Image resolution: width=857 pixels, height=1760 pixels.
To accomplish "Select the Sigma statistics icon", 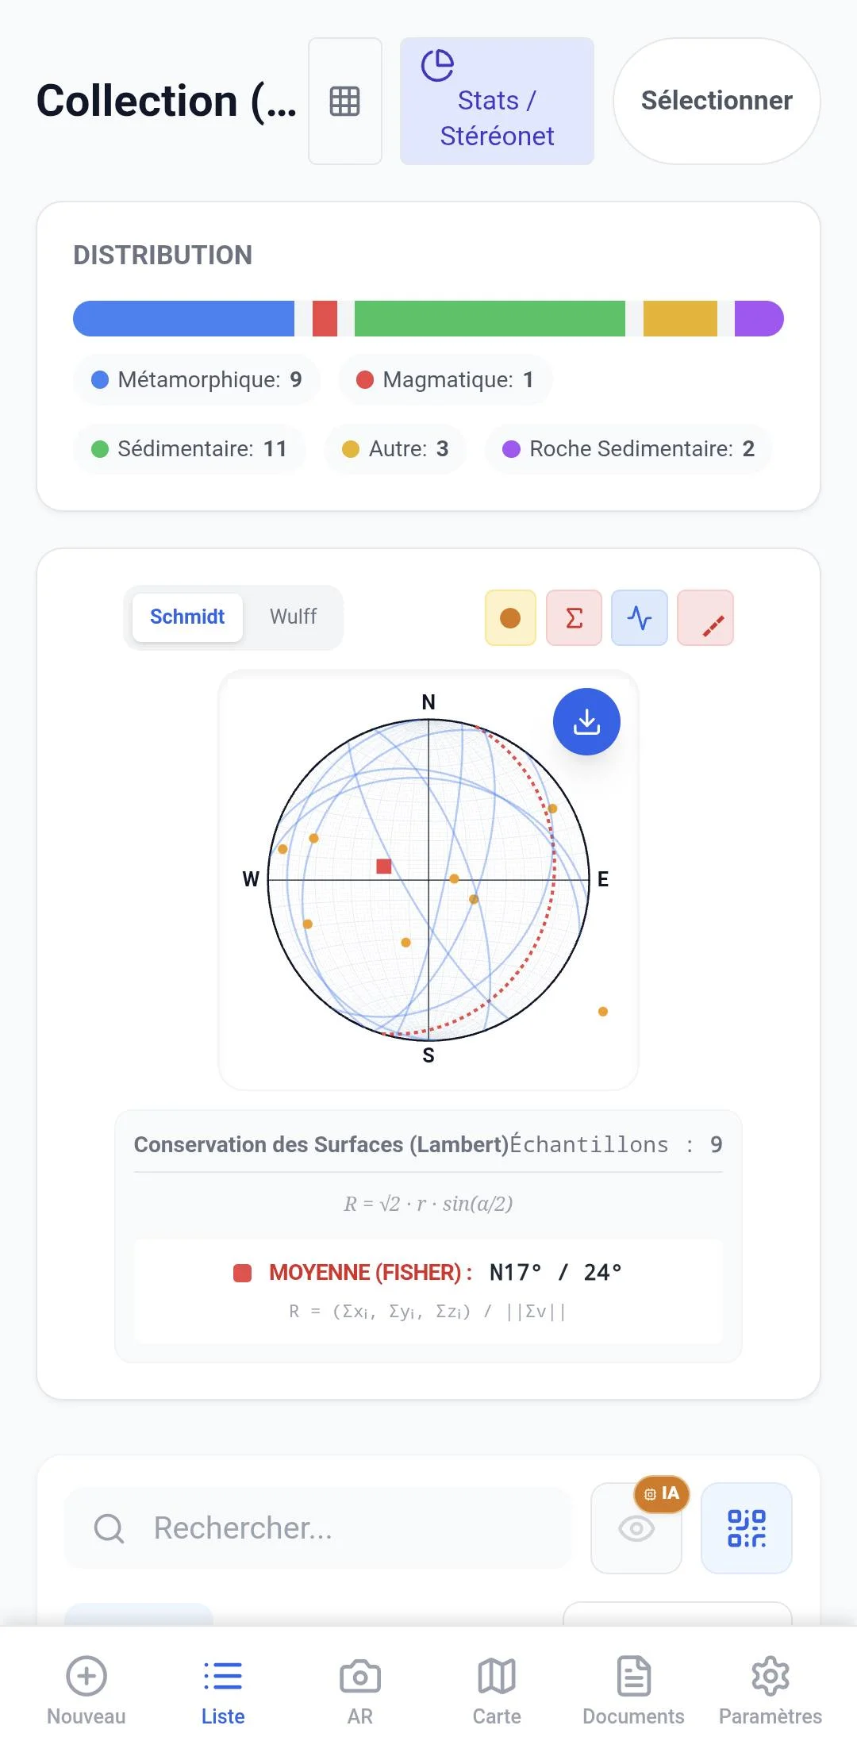I will pyautogui.click(x=574, y=617).
